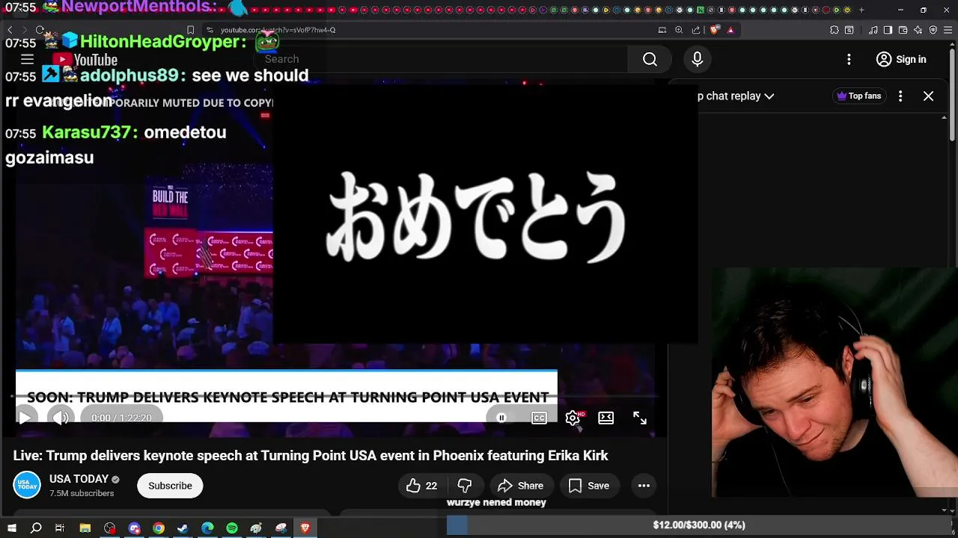This screenshot has width=958, height=538.
Task: Open Spotify from the taskbar
Action: click(x=232, y=528)
